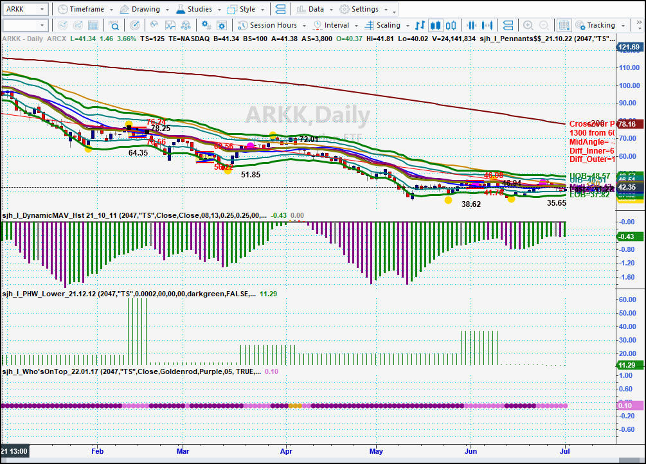Open the empty combo box dropdown
The width and height of the screenshot is (646, 464).
click(x=42, y=26)
